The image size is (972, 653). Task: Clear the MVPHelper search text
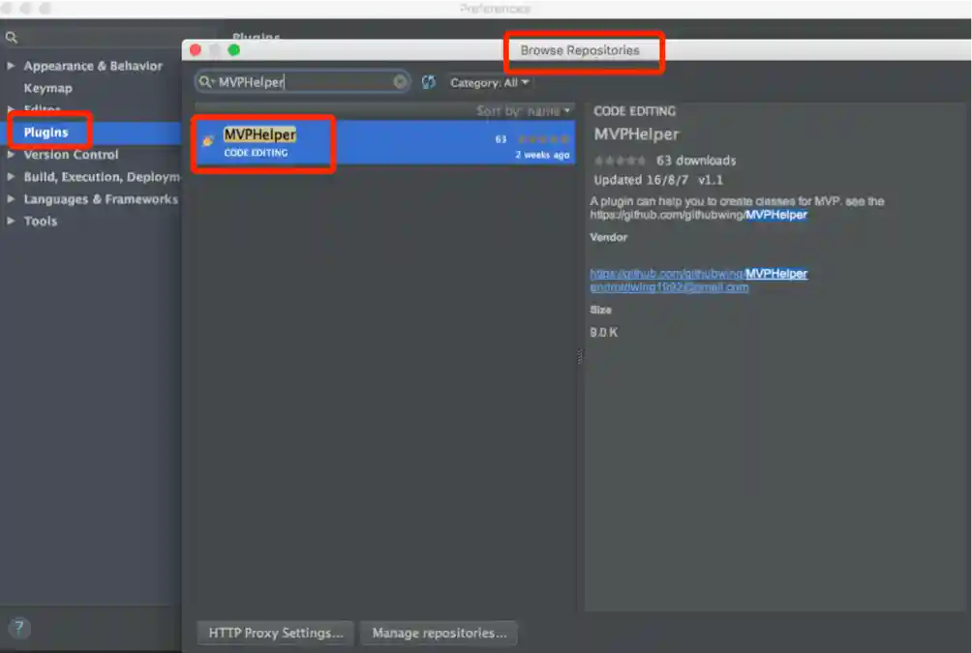coord(400,82)
